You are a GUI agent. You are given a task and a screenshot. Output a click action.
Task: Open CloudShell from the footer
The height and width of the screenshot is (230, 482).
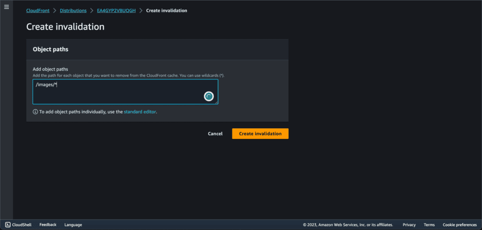click(x=18, y=225)
